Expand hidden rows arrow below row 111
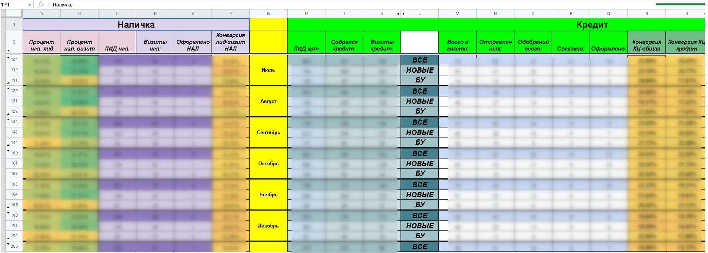Image resolution: width=708 pixels, height=253 pixels. pos(8,82)
